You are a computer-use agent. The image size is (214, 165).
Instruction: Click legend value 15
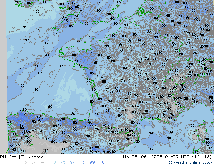[24, 162]
